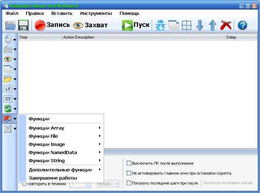Click the repeat duration number field
The height and width of the screenshot is (193, 260).
pos(80,184)
